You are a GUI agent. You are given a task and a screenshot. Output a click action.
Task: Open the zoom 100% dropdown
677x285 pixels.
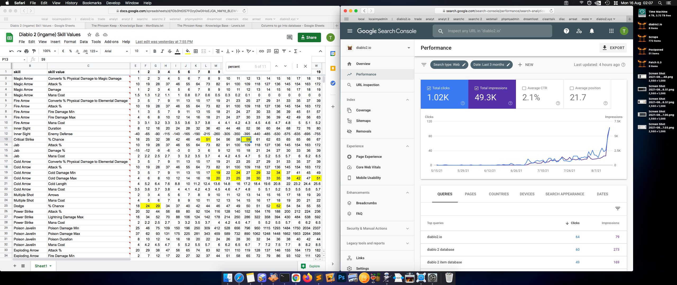tap(49, 51)
